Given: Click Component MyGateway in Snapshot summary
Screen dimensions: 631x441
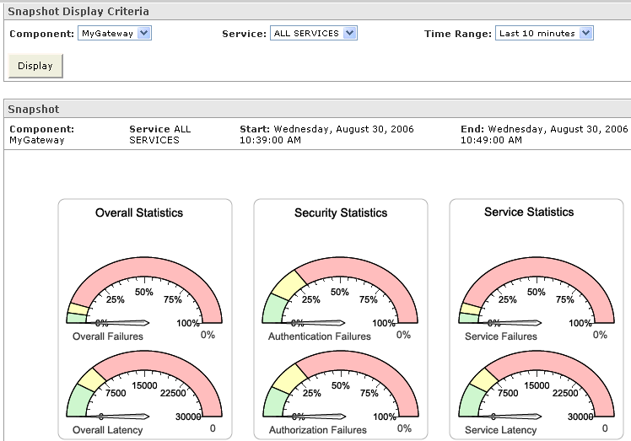Looking at the screenshot, I should click(42, 134).
